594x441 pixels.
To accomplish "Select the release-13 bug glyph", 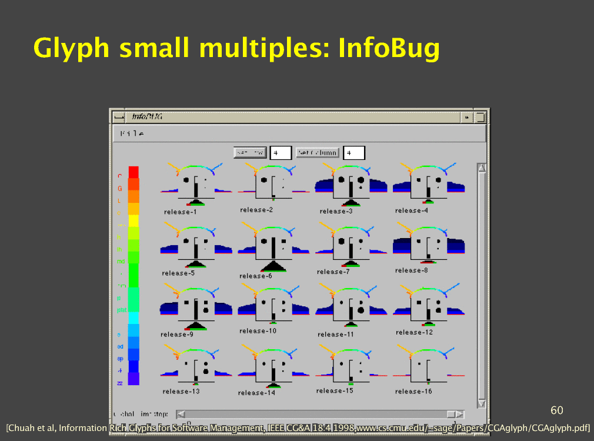I will pos(196,365).
